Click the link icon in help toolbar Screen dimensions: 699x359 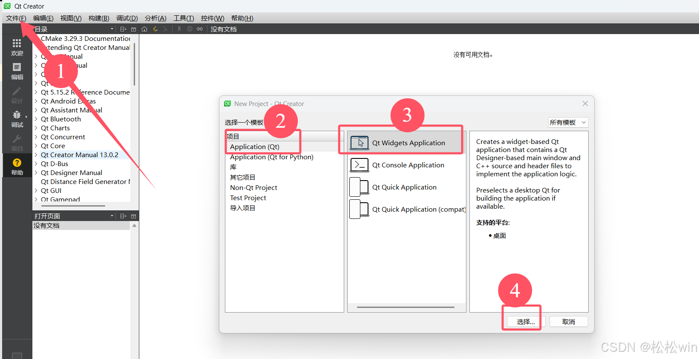tap(200, 29)
